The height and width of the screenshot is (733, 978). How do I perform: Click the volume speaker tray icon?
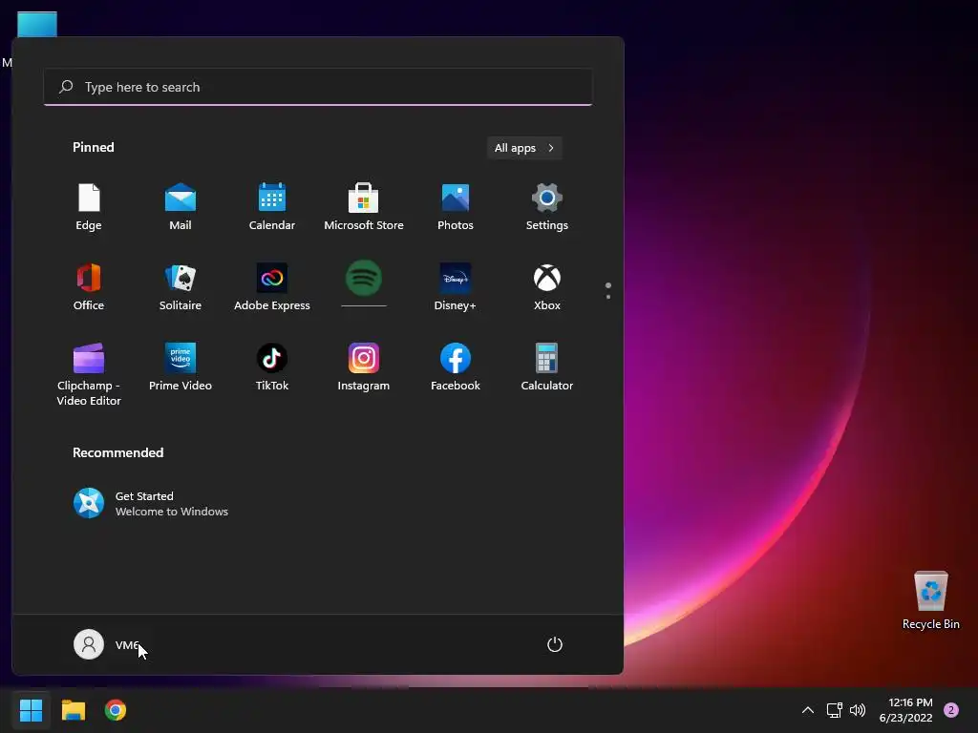(x=859, y=710)
